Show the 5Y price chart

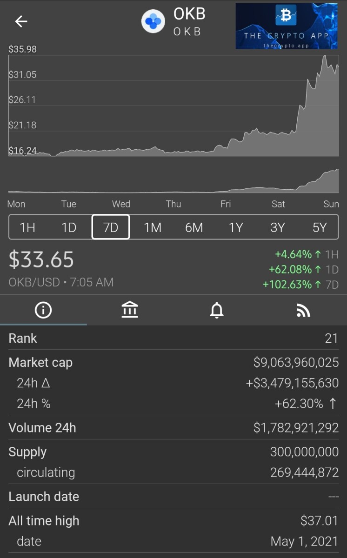320,227
